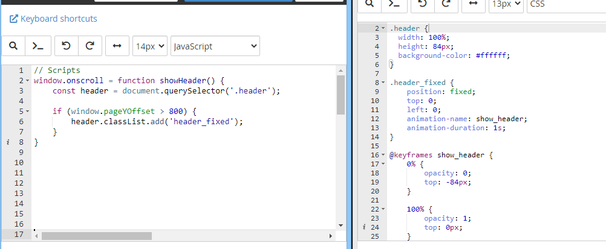Collapse the .header_fixed rule fold at line 8
This screenshot has width=606, height=249.
pos(383,83)
